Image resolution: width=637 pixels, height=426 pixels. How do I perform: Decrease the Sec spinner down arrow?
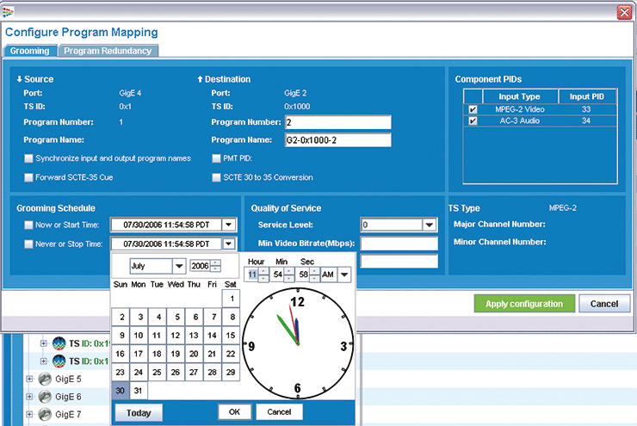[314, 278]
